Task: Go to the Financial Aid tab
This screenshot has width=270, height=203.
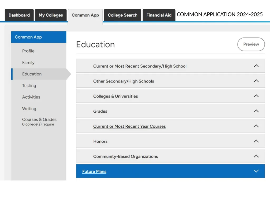Action: click(159, 15)
